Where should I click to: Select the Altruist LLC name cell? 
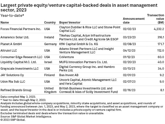pos(9,51)
